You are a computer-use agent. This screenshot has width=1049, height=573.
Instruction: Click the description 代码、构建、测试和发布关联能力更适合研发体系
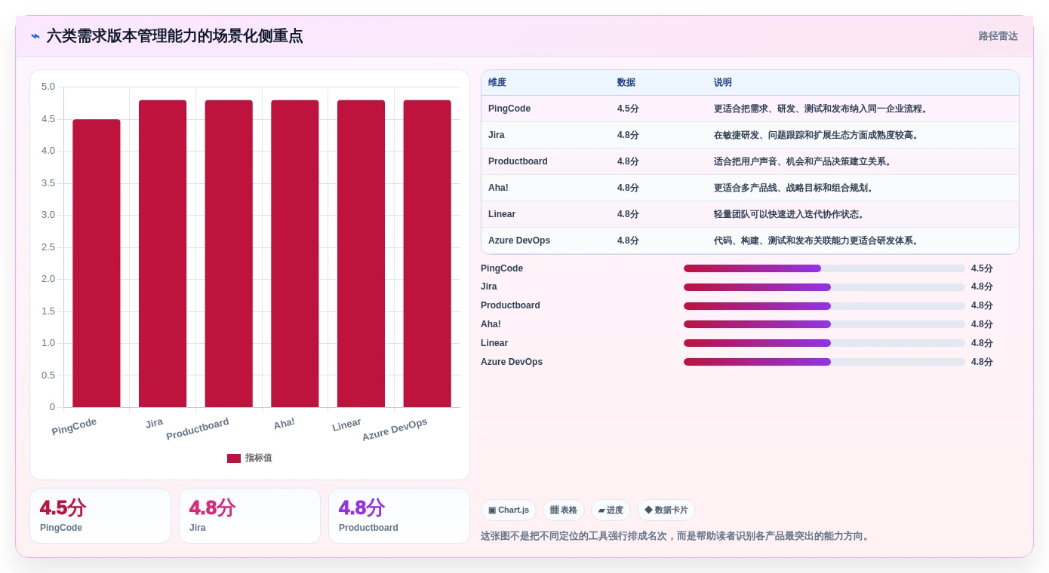[x=817, y=241]
